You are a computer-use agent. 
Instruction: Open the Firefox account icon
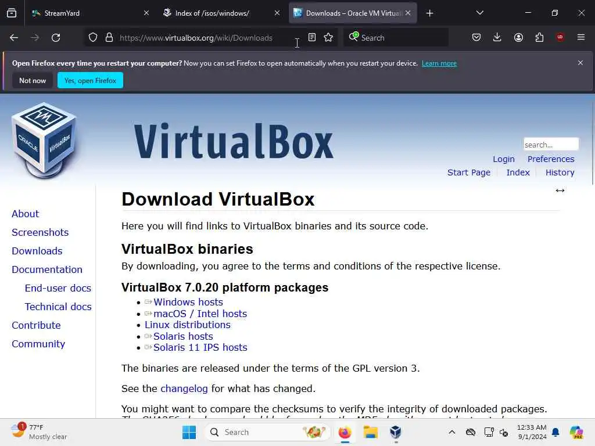pos(518,37)
